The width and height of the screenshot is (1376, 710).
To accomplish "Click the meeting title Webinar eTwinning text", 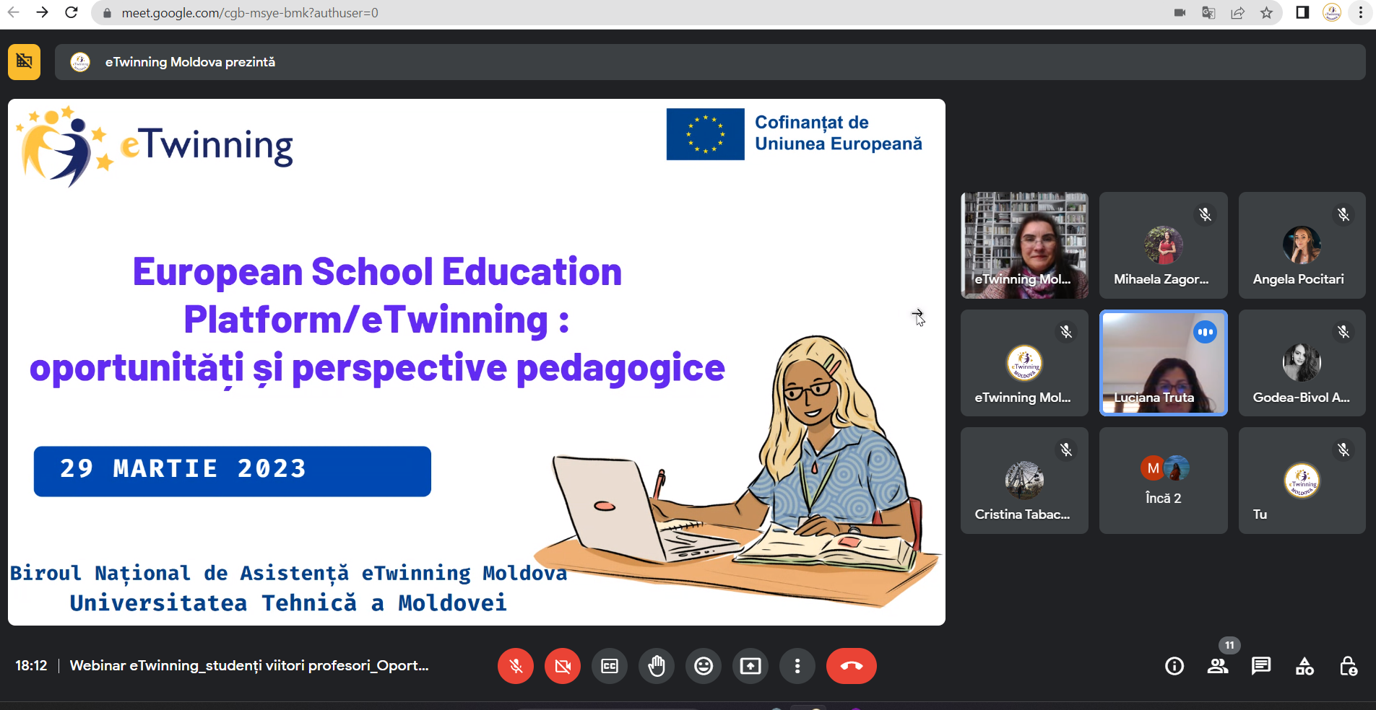I will click(249, 665).
